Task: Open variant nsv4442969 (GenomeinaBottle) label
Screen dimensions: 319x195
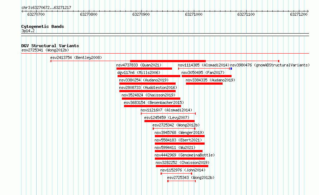Action: [x=185, y=155]
